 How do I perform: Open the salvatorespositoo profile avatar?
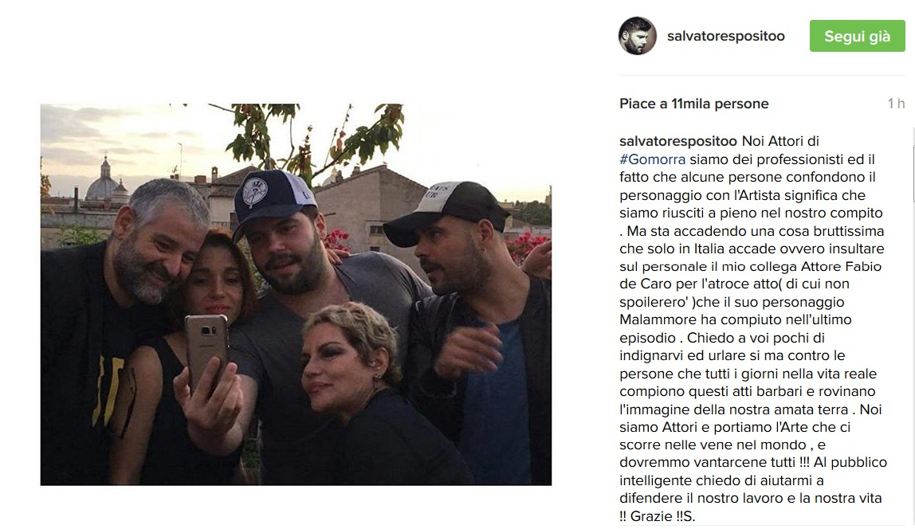pos(638,36)
